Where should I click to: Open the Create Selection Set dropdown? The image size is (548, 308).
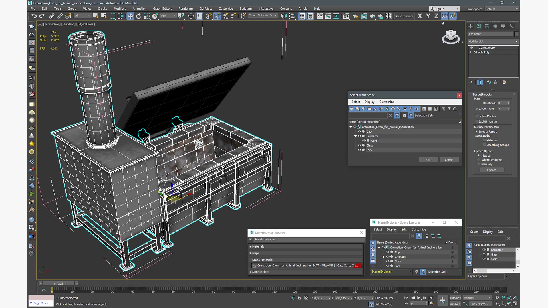click(x=262, y=15)
